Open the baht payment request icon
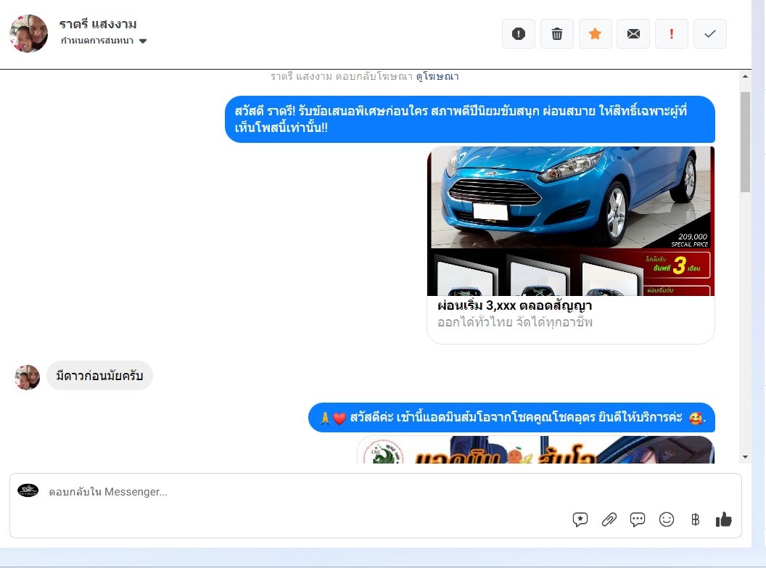 [x=695, y=519]
